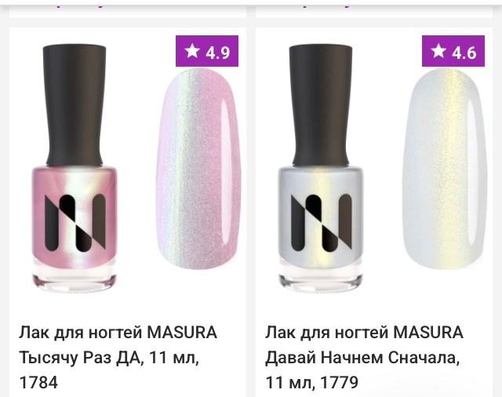Tap the N logo on the silver bottle
The height and width of the screenshot is (397, 502).
(322, 222)
